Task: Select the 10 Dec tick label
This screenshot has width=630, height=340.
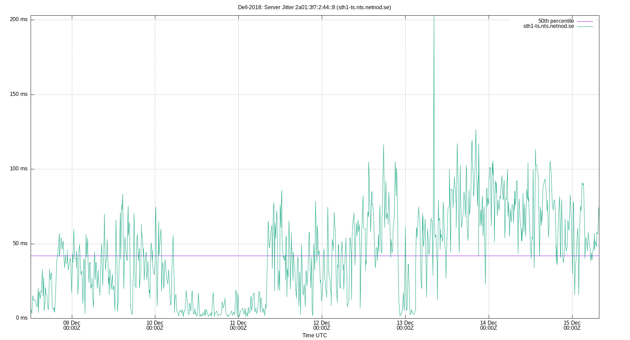Action: click(x=155, y=325)
